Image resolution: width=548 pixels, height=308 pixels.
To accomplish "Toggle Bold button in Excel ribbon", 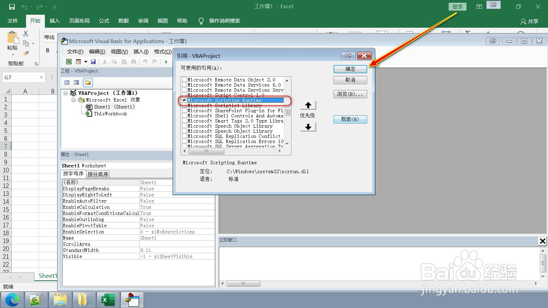I will click(48, 50).
